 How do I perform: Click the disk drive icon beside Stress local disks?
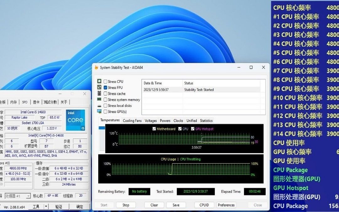tap(99, 106)
